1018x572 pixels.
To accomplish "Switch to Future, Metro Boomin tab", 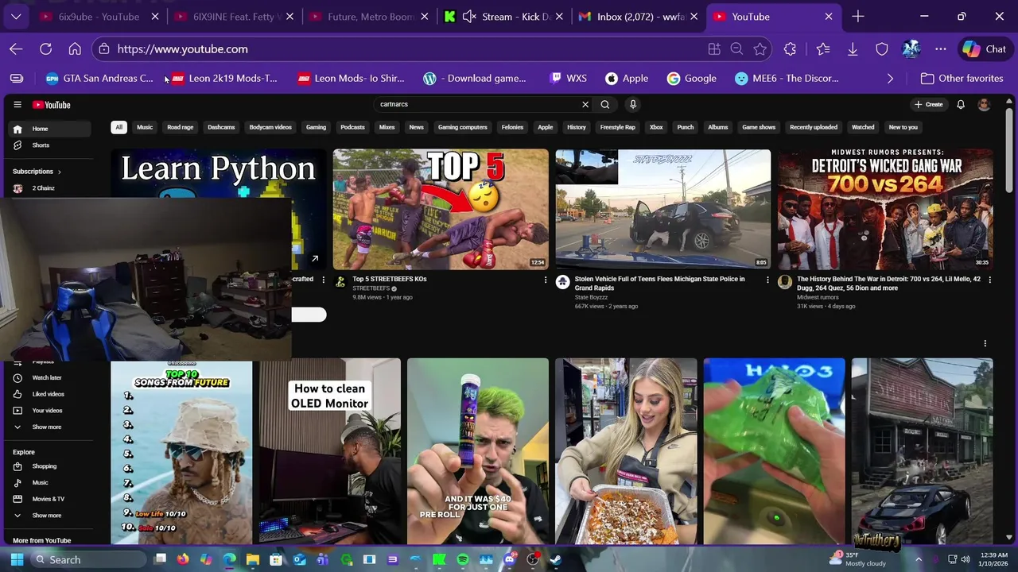I will (370, 17).
